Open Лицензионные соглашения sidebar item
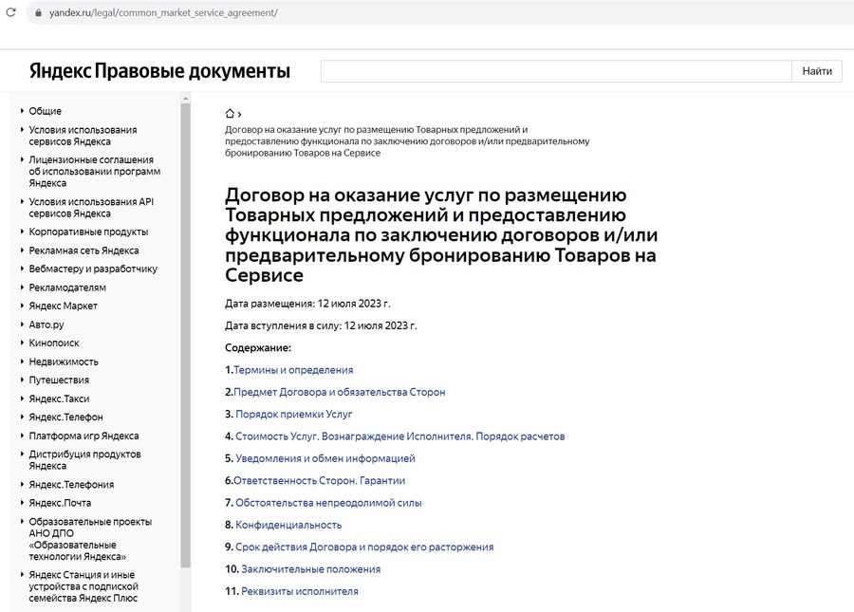Image resolution: width=854 pixels, height=612 pixels. 95,172
